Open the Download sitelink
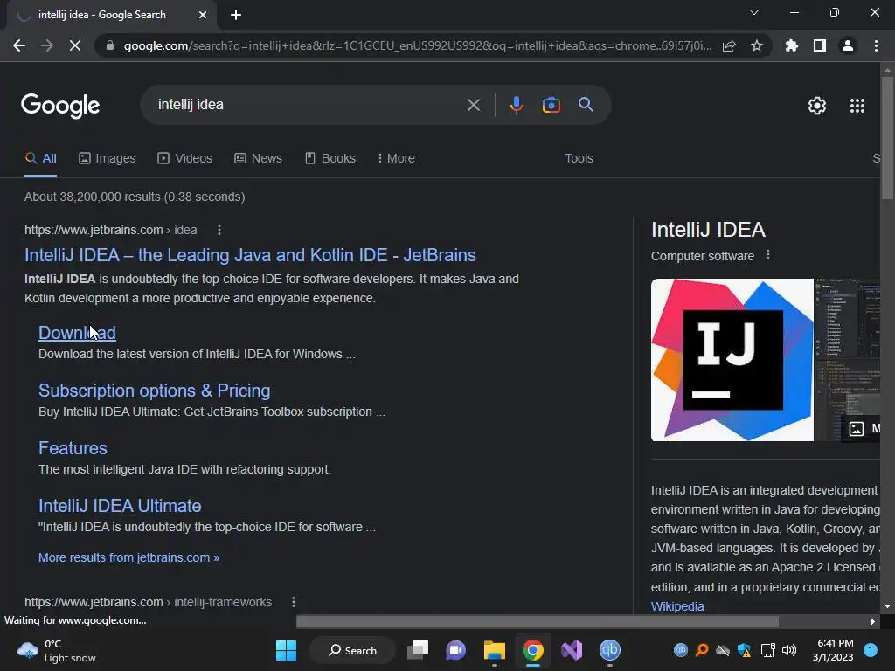This screenshot has width=895, height=671. [77, 333]
